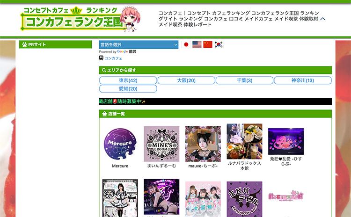351x217 pixels.
Task: Select the 大阪(20) area button
Action: pos(186,80)
